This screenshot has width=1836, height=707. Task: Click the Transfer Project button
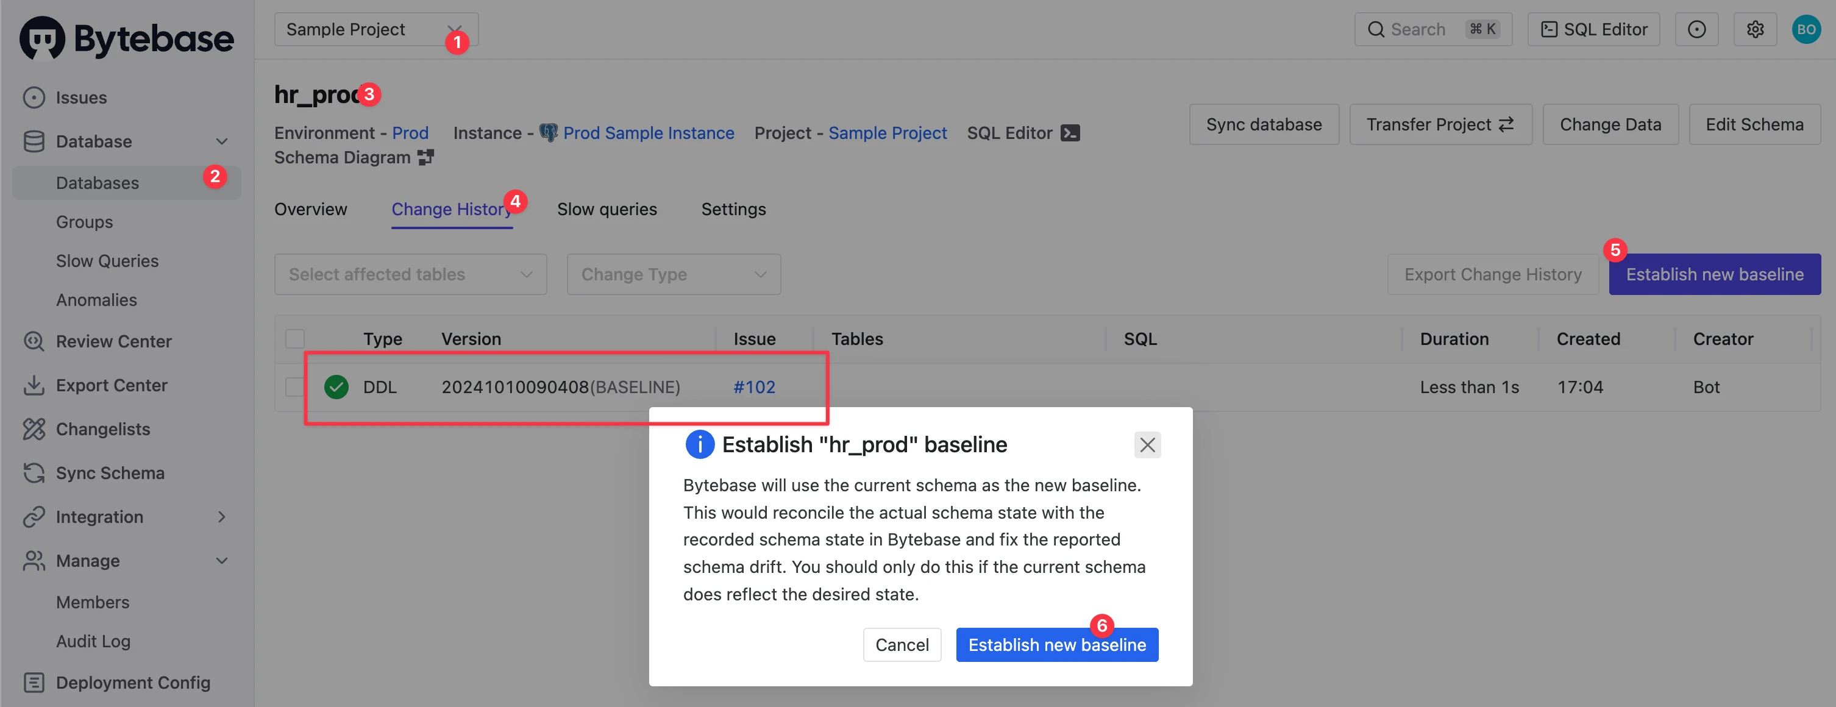pos(1440,125)
